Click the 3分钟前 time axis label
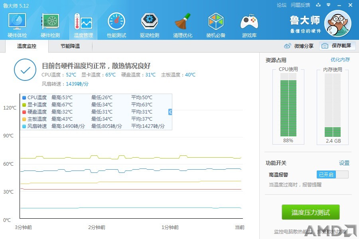Screen dimensions: 359x239 (x=24, y=227)
